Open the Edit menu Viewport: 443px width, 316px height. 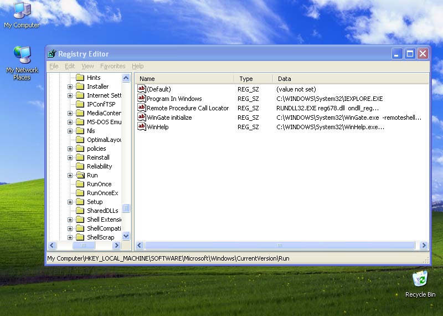[x=70, y=66]
